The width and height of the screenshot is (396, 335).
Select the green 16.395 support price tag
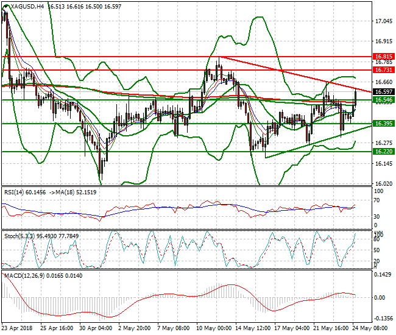383,124
